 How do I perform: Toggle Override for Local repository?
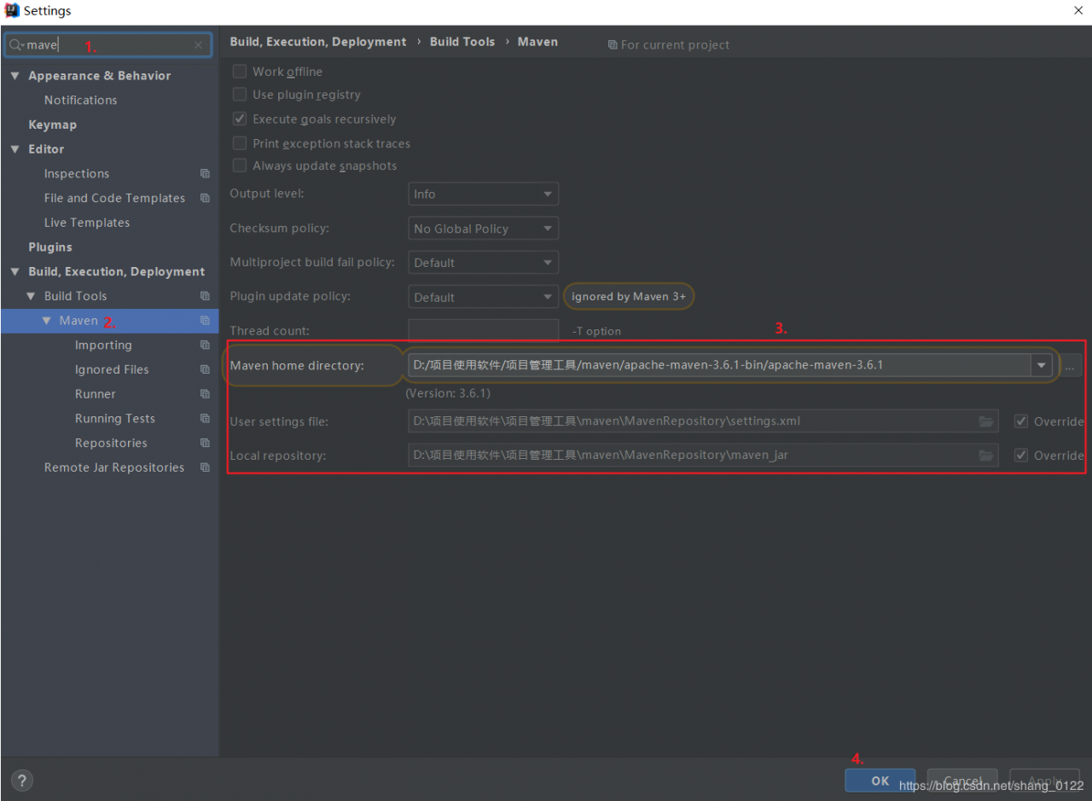(x=1021, y=456)
